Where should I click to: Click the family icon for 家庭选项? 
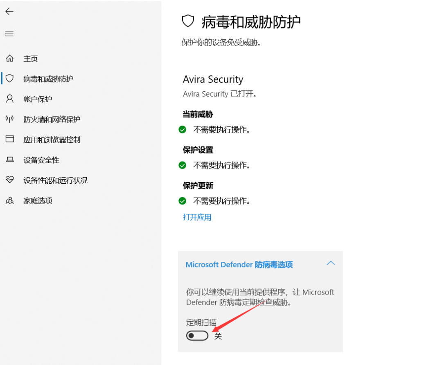(x=9, y=201)
